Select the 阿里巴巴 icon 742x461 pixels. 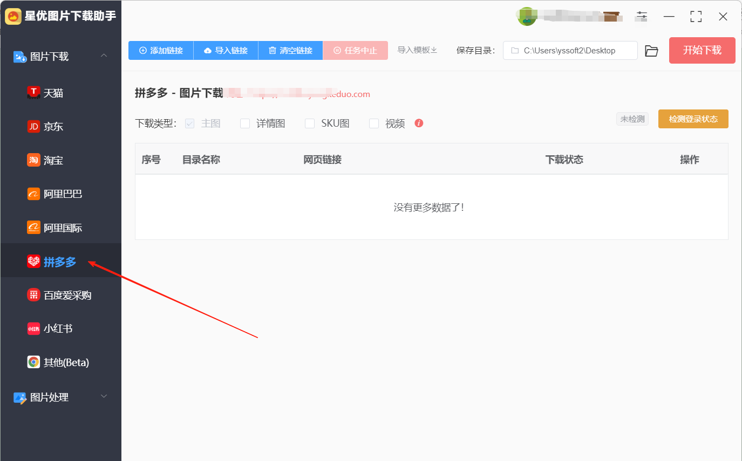(x=33, y=194)
